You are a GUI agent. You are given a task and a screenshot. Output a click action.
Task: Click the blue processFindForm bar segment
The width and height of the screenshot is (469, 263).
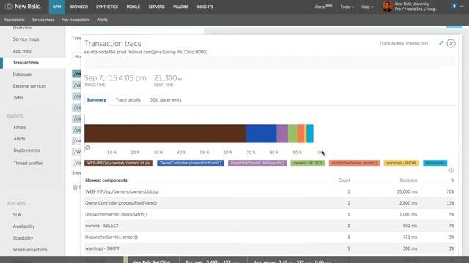coord(262,134)
